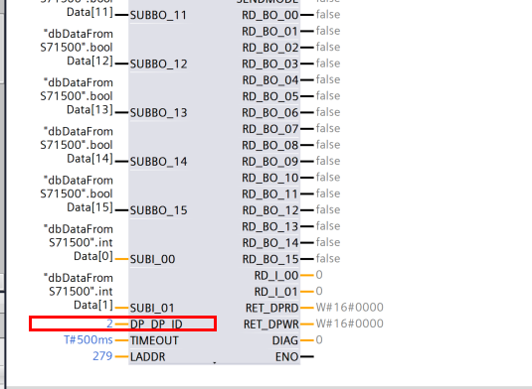Select the W#16#0000 value at RET_DPRD

pos(350,307)
